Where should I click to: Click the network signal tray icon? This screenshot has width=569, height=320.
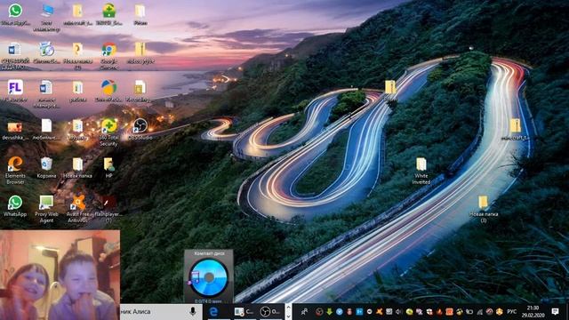479,311
